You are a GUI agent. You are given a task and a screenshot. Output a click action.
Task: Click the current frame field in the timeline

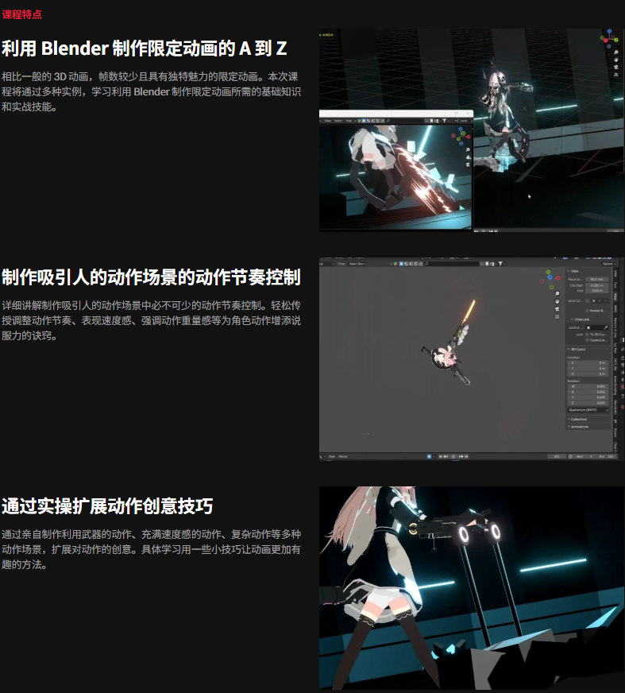pos(557,456)
